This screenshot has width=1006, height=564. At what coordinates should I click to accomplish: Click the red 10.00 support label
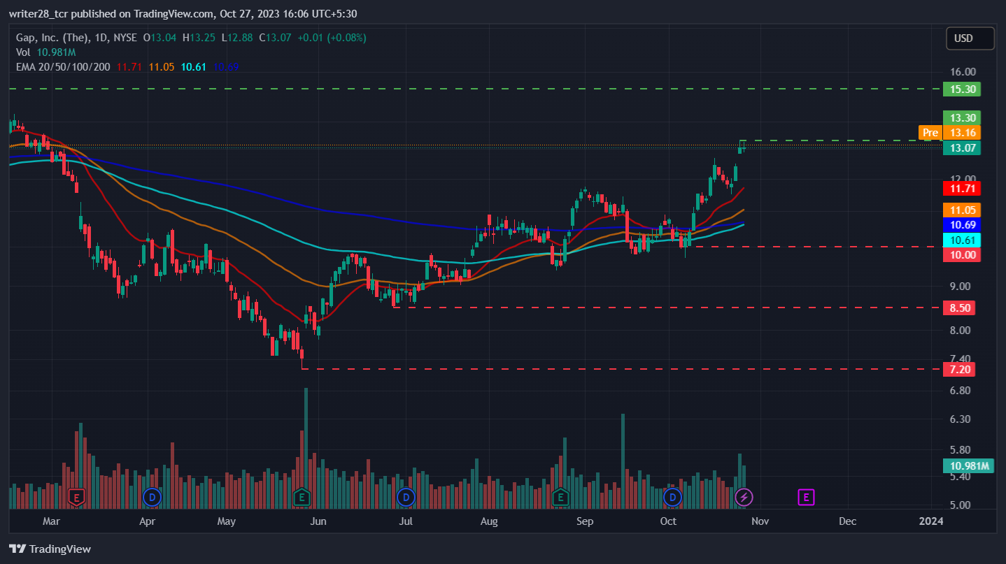[x=962, y=255]
